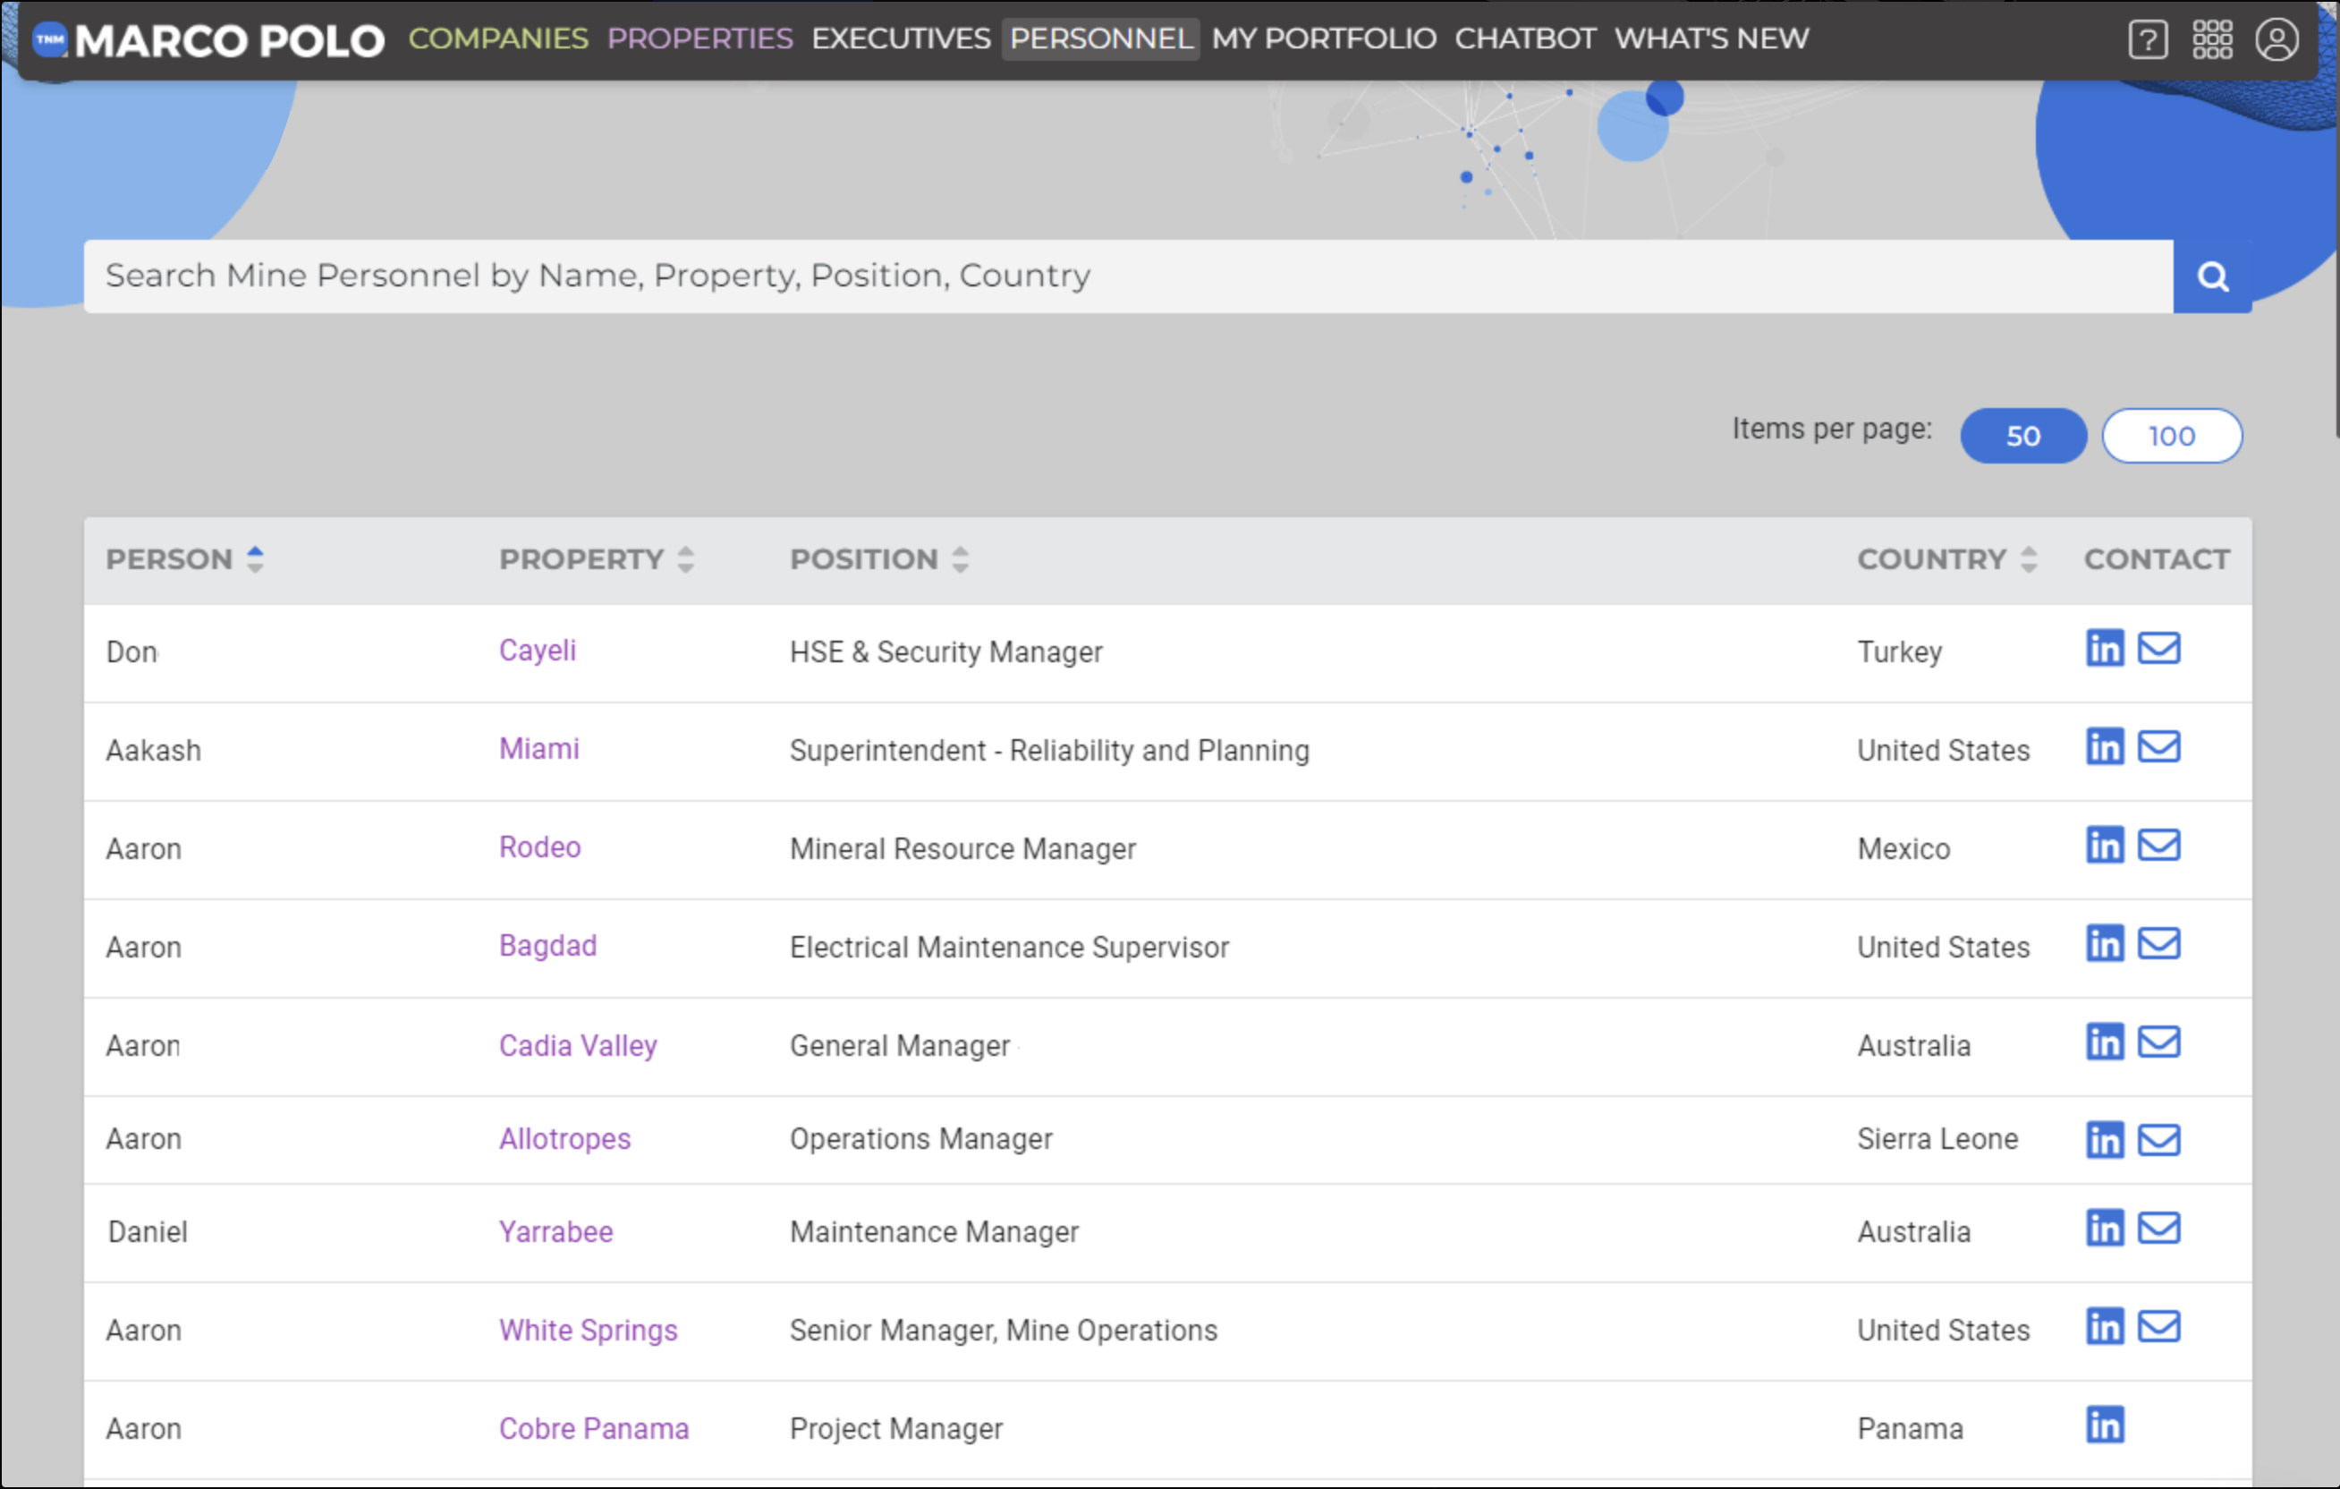Screen dimensions: 2340x1489
Task: Open the Allotropes property link
Action: (564, 1139)
